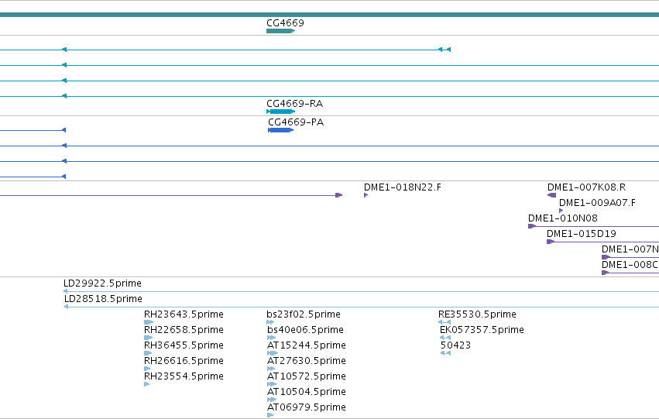Select the AT15244.5prime EST glyph
The width and height of the screenshot is (659, 419).
point(273,353)
